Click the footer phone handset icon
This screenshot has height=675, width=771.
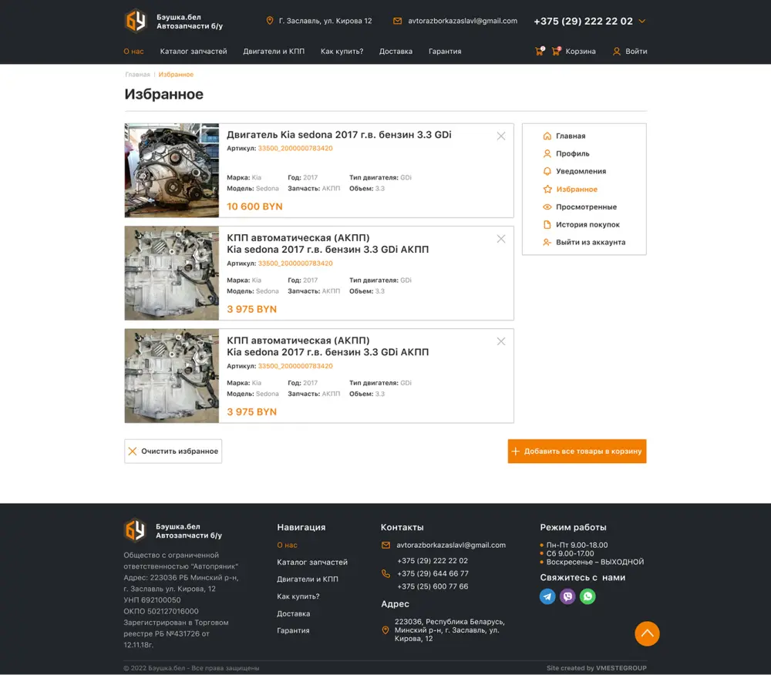coord(386,573)
